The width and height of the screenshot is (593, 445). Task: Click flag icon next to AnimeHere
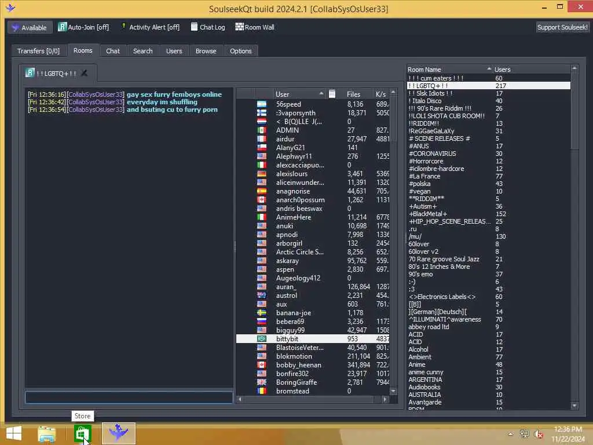pyautogui.click(x=262, y=217)
